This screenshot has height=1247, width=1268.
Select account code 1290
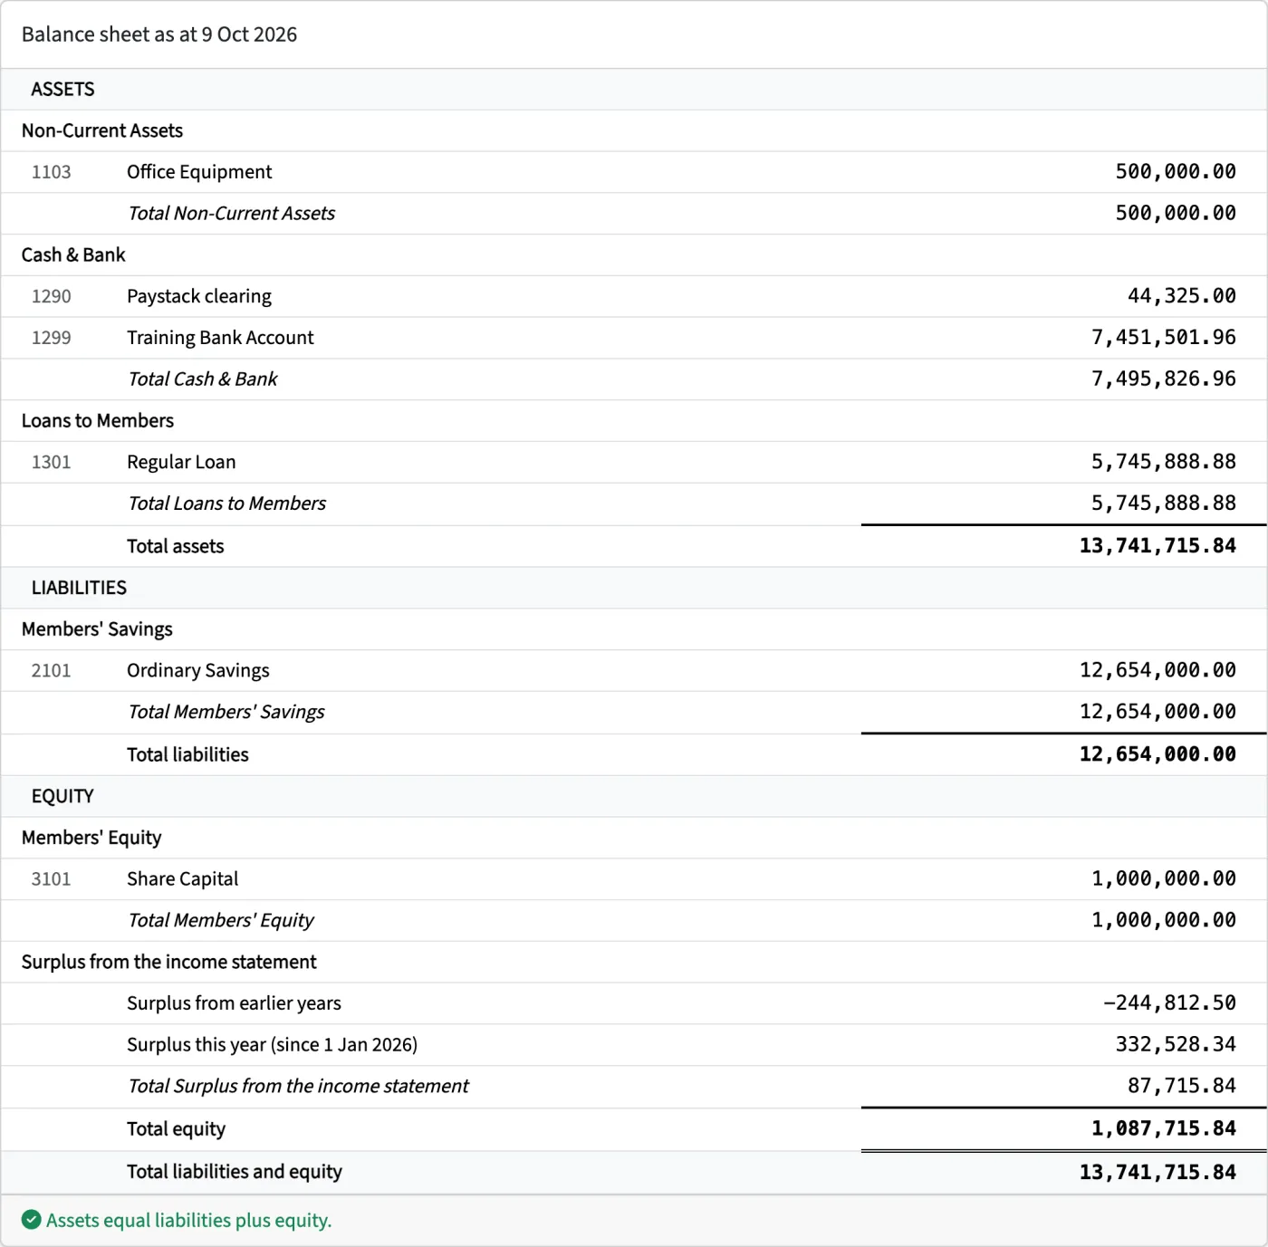coord(51,296)
